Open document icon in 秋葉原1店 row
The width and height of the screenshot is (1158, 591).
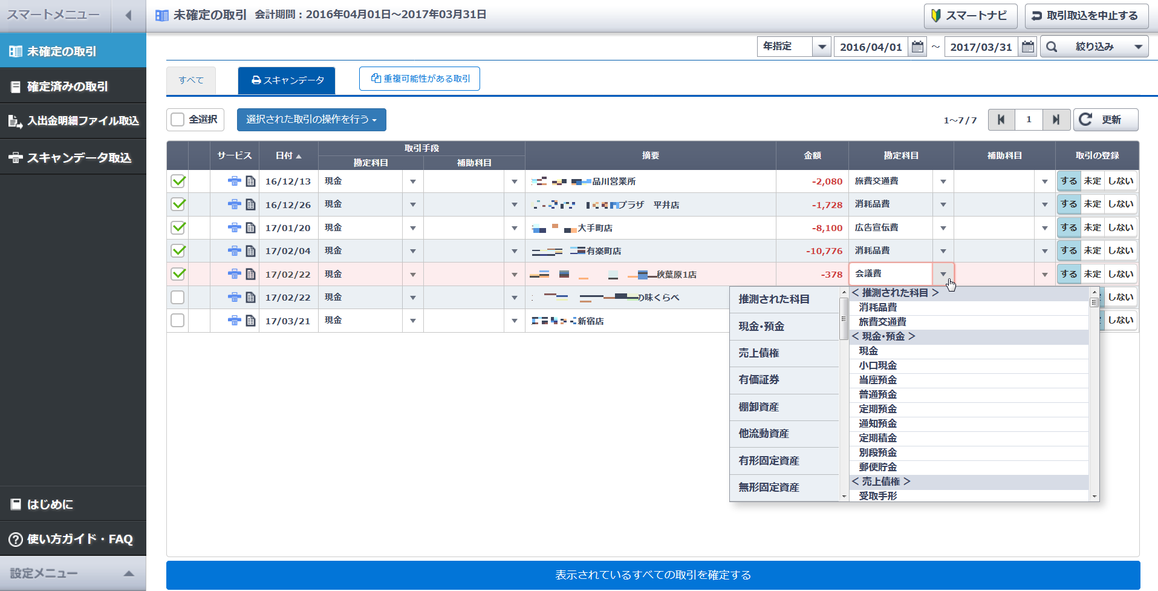pyautogui.click(x=250, y=274)
